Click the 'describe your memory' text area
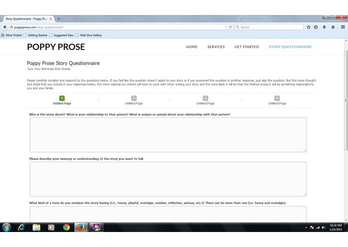 (168, 179)
